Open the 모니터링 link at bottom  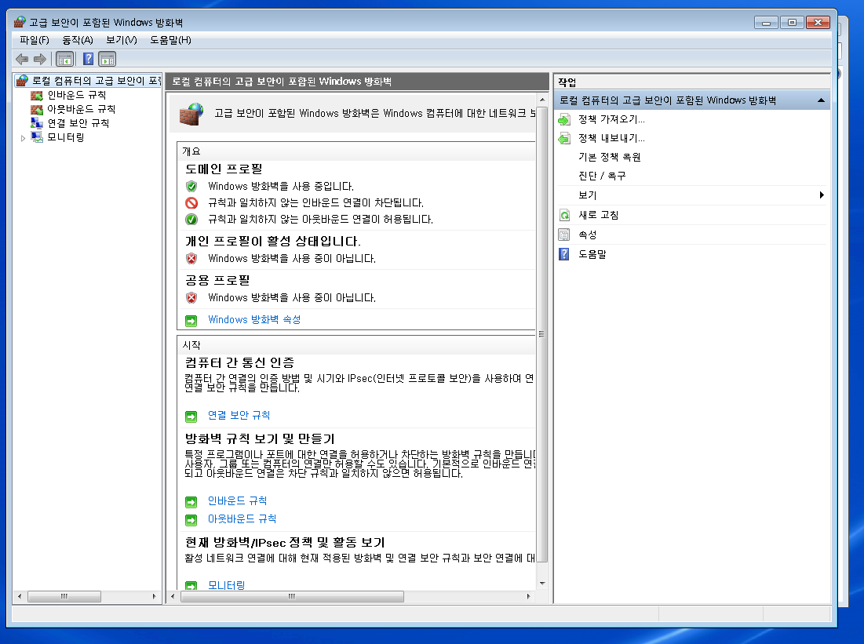pyautogui.click(x=226, y=585)
